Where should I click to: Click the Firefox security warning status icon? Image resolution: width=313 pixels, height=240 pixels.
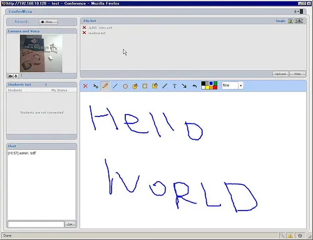click(290, 236)
